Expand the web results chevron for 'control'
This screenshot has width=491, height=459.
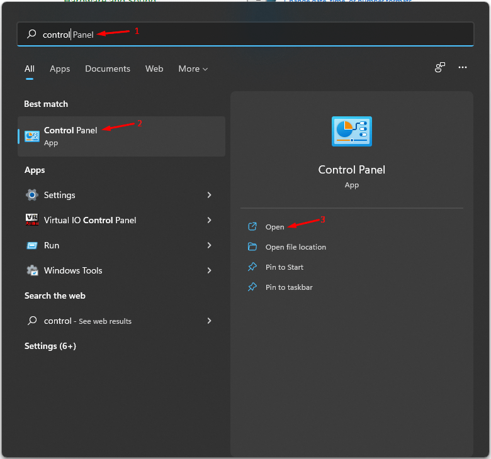pyautogui.click(x=209, y=321)
